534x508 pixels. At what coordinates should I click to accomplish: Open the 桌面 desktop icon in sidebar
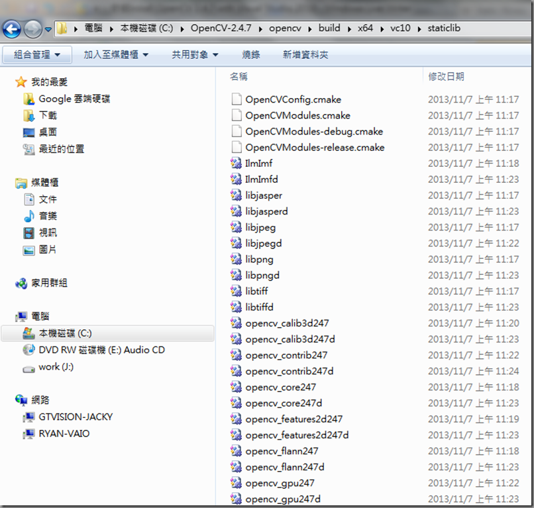[29, 132]
